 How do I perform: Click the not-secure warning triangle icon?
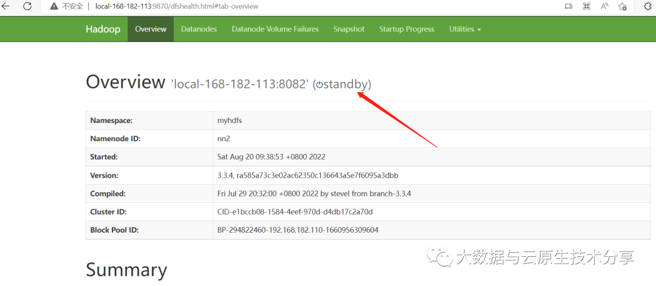54,6
